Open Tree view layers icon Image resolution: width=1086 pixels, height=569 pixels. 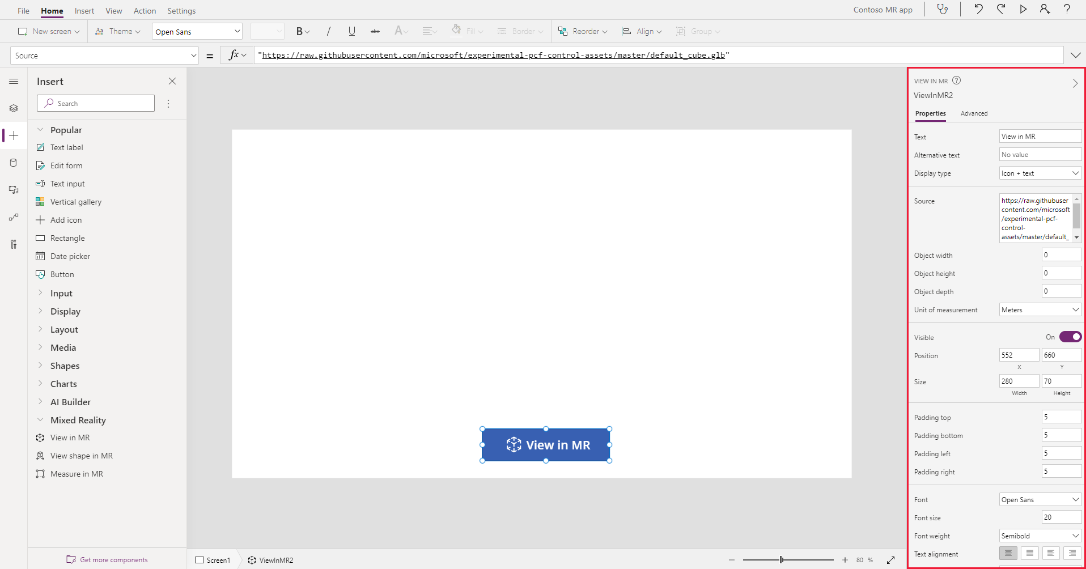pyautogui.click(x=14, y=108)
